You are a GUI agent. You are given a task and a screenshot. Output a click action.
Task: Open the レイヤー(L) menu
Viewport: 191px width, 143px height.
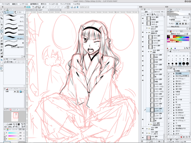24,4
